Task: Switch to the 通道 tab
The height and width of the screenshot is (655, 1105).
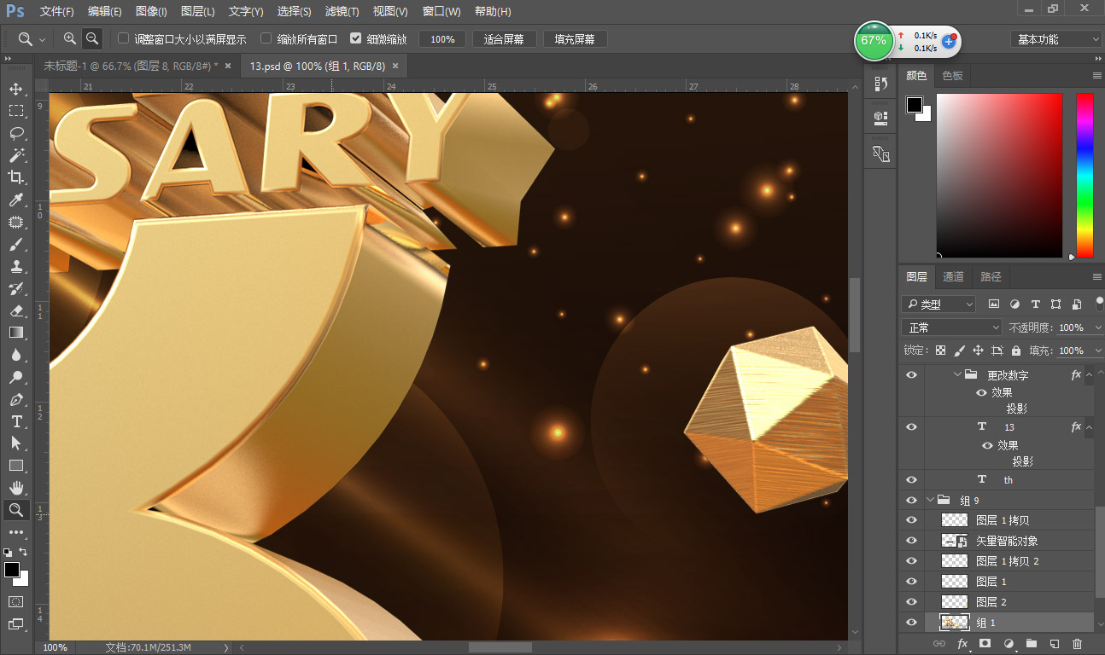Action: point(953,276)
